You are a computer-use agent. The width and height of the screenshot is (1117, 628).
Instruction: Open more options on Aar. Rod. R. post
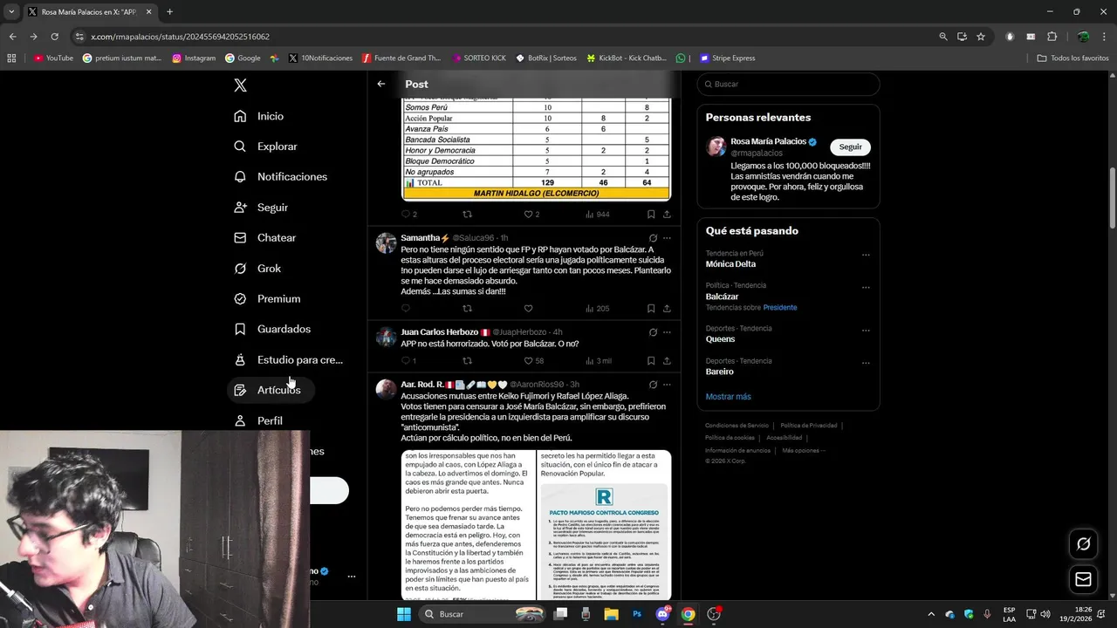(667, 384)
